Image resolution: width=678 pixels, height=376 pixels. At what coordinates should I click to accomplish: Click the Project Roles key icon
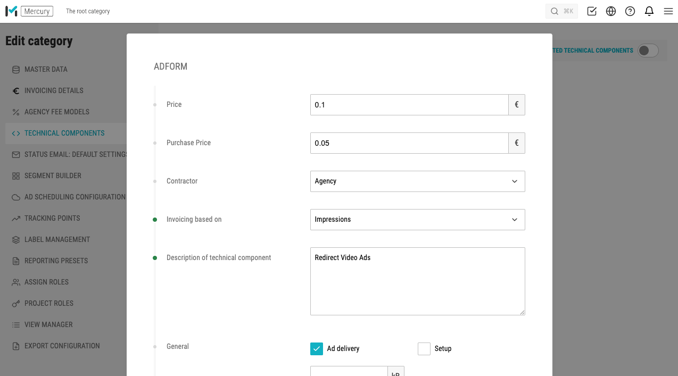tap(16, 303)
